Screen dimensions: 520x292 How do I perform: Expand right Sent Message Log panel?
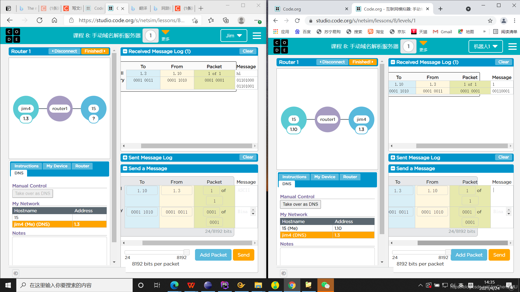(393, 158)
